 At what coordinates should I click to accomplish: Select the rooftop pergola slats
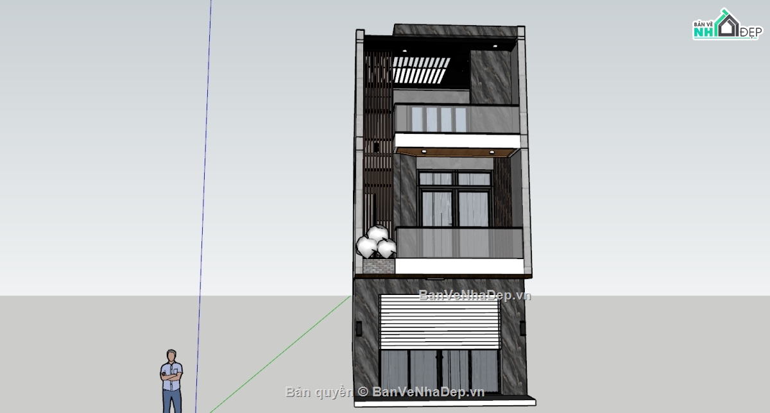pos(420,70)
